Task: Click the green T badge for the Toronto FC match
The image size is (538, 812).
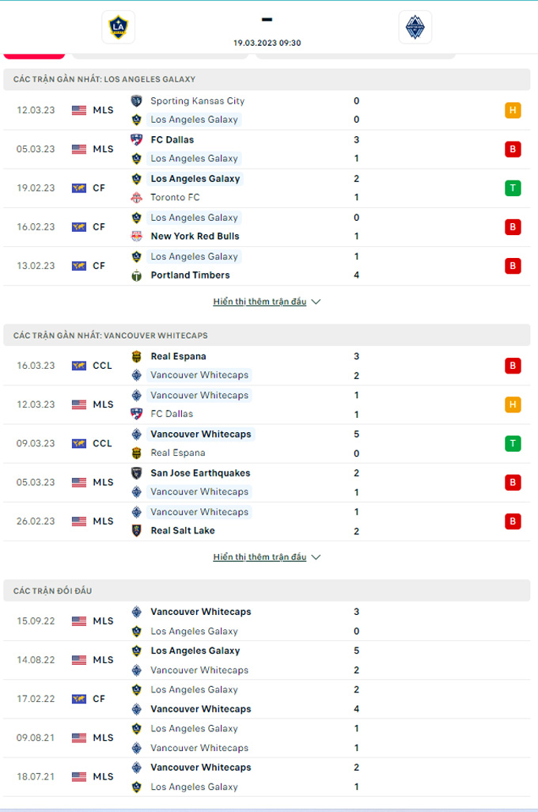Action: coord(513,188)
